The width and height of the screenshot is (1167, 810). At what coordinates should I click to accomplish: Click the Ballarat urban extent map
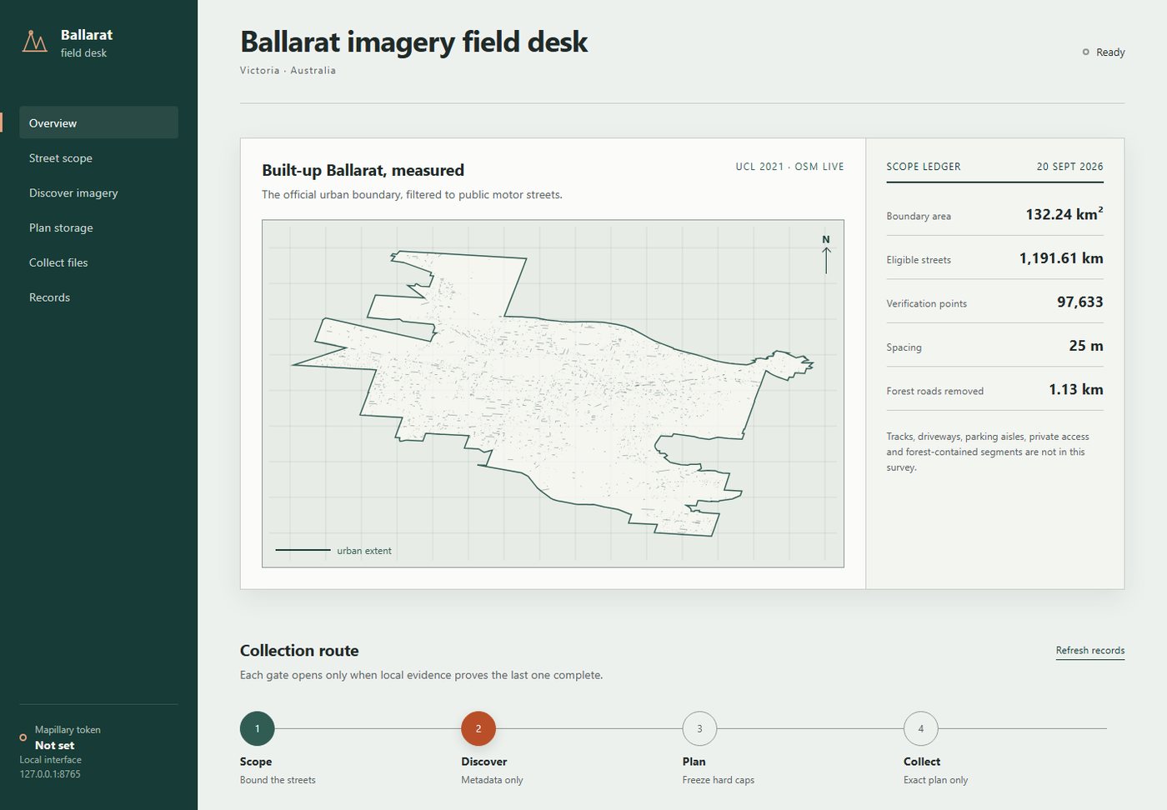[553, 393]
